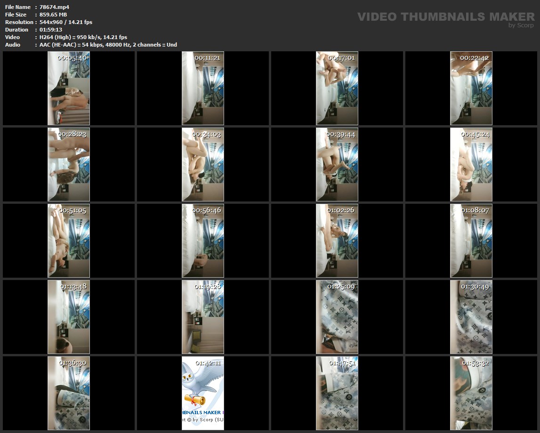Click the thumbnail stamped 01:36:30

[x=69, y=393]
